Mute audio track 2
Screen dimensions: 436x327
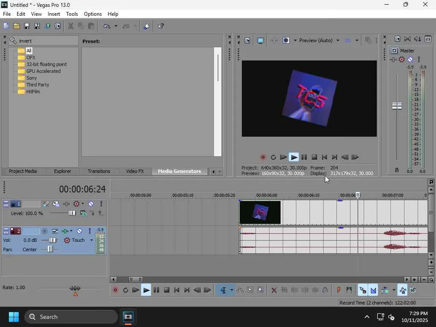click(x=79, y=231)
